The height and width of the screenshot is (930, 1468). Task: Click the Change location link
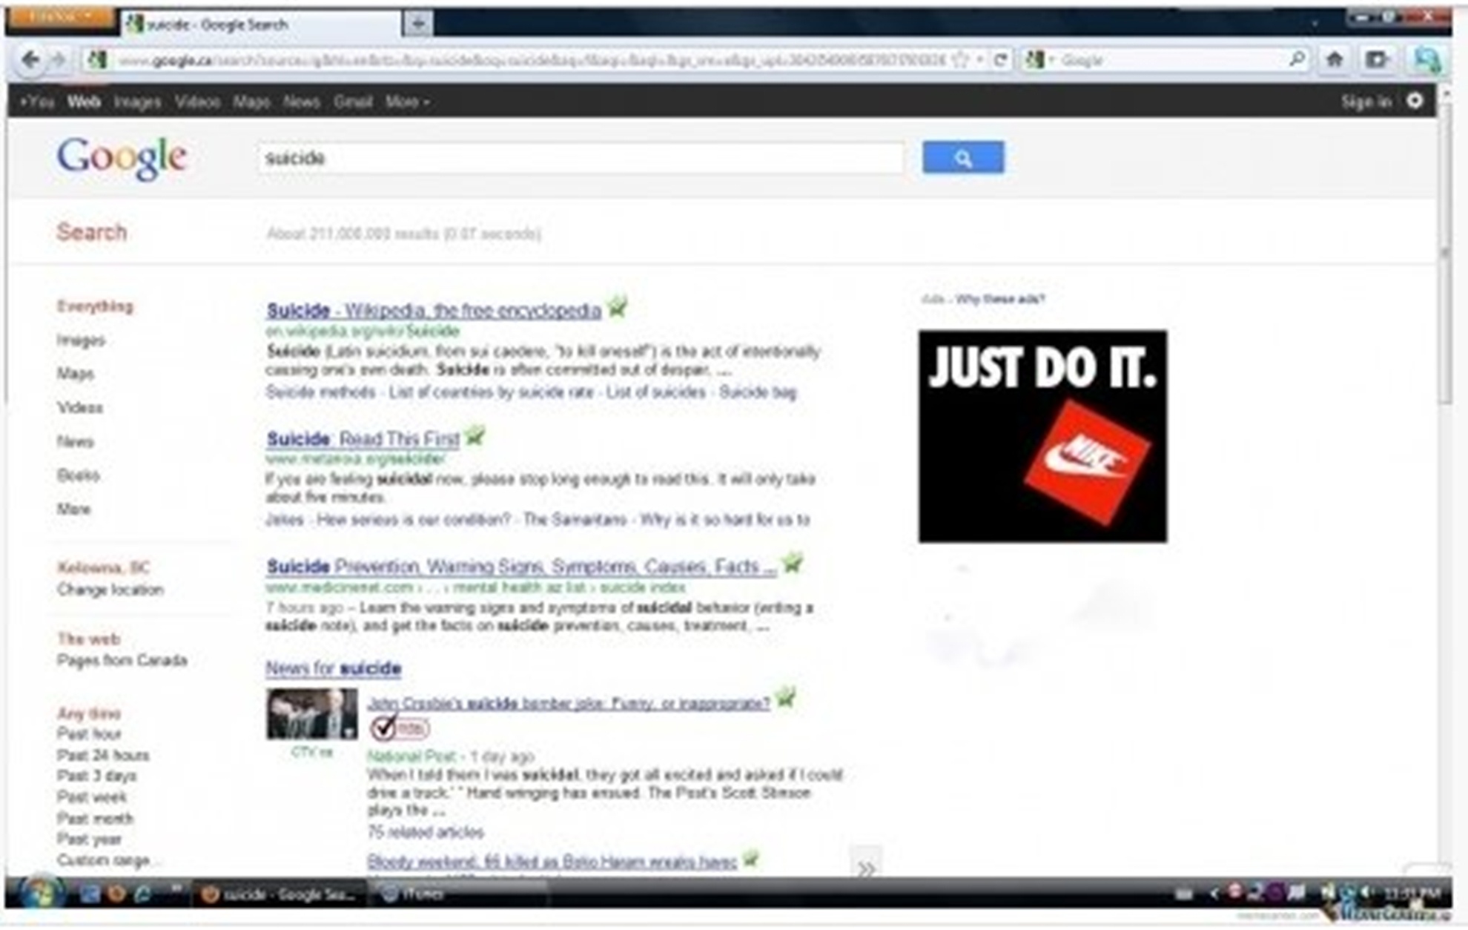click(x=110, y=590)
